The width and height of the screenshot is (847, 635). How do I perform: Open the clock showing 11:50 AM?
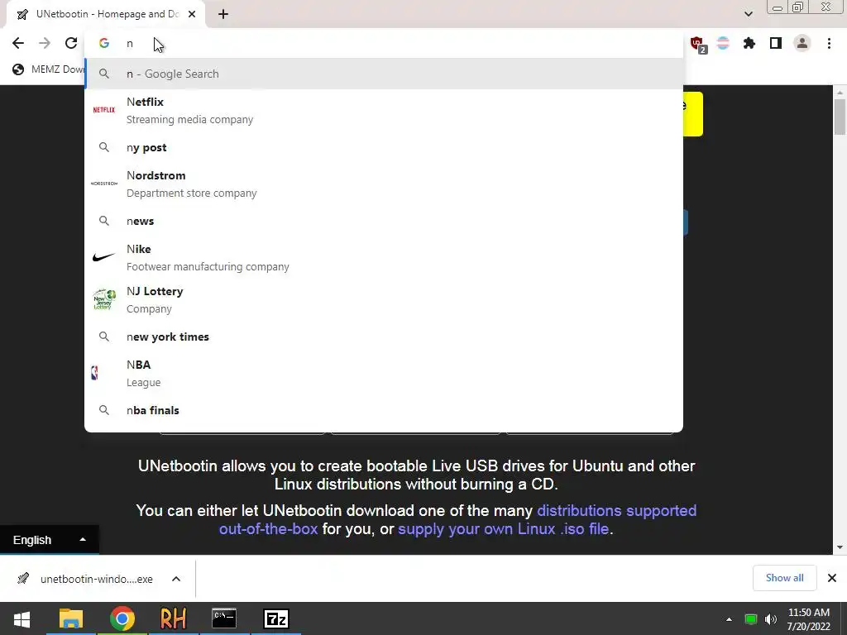[809, 618]
